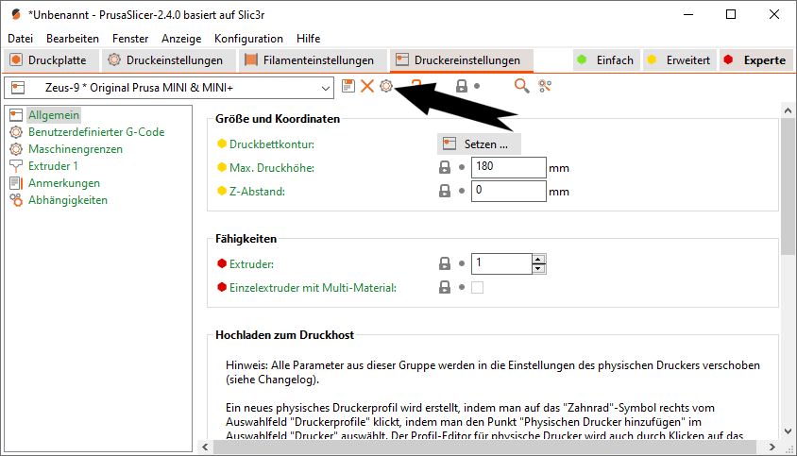This screenshot has width=797, height=456.
Task: Click Setzen ... button for Druckbettkontur
Action: [479, 144]
